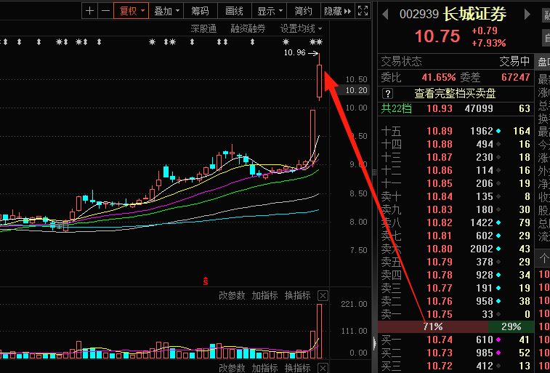The image size is (550, 373).
Task: Open the 显示 dropdown
Action: point(270,11)
